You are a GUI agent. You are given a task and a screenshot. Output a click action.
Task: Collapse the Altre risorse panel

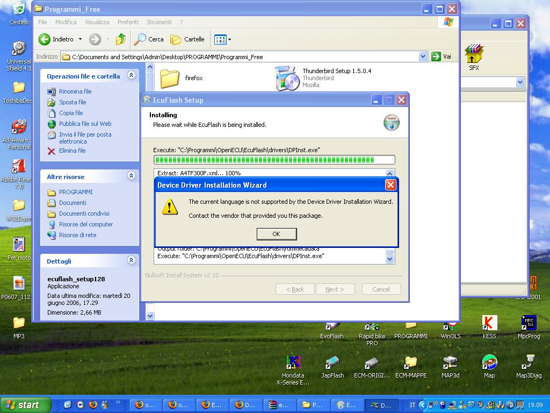click(x=132, y=176)
